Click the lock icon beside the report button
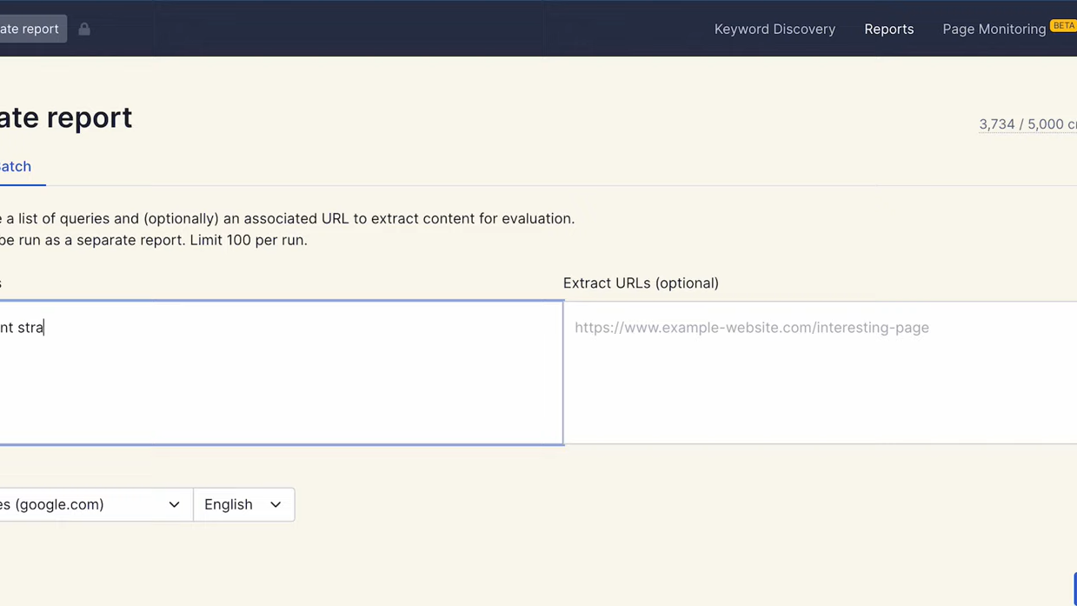The height and width of the screenshot is (606, 1077). tap(84, 29)
